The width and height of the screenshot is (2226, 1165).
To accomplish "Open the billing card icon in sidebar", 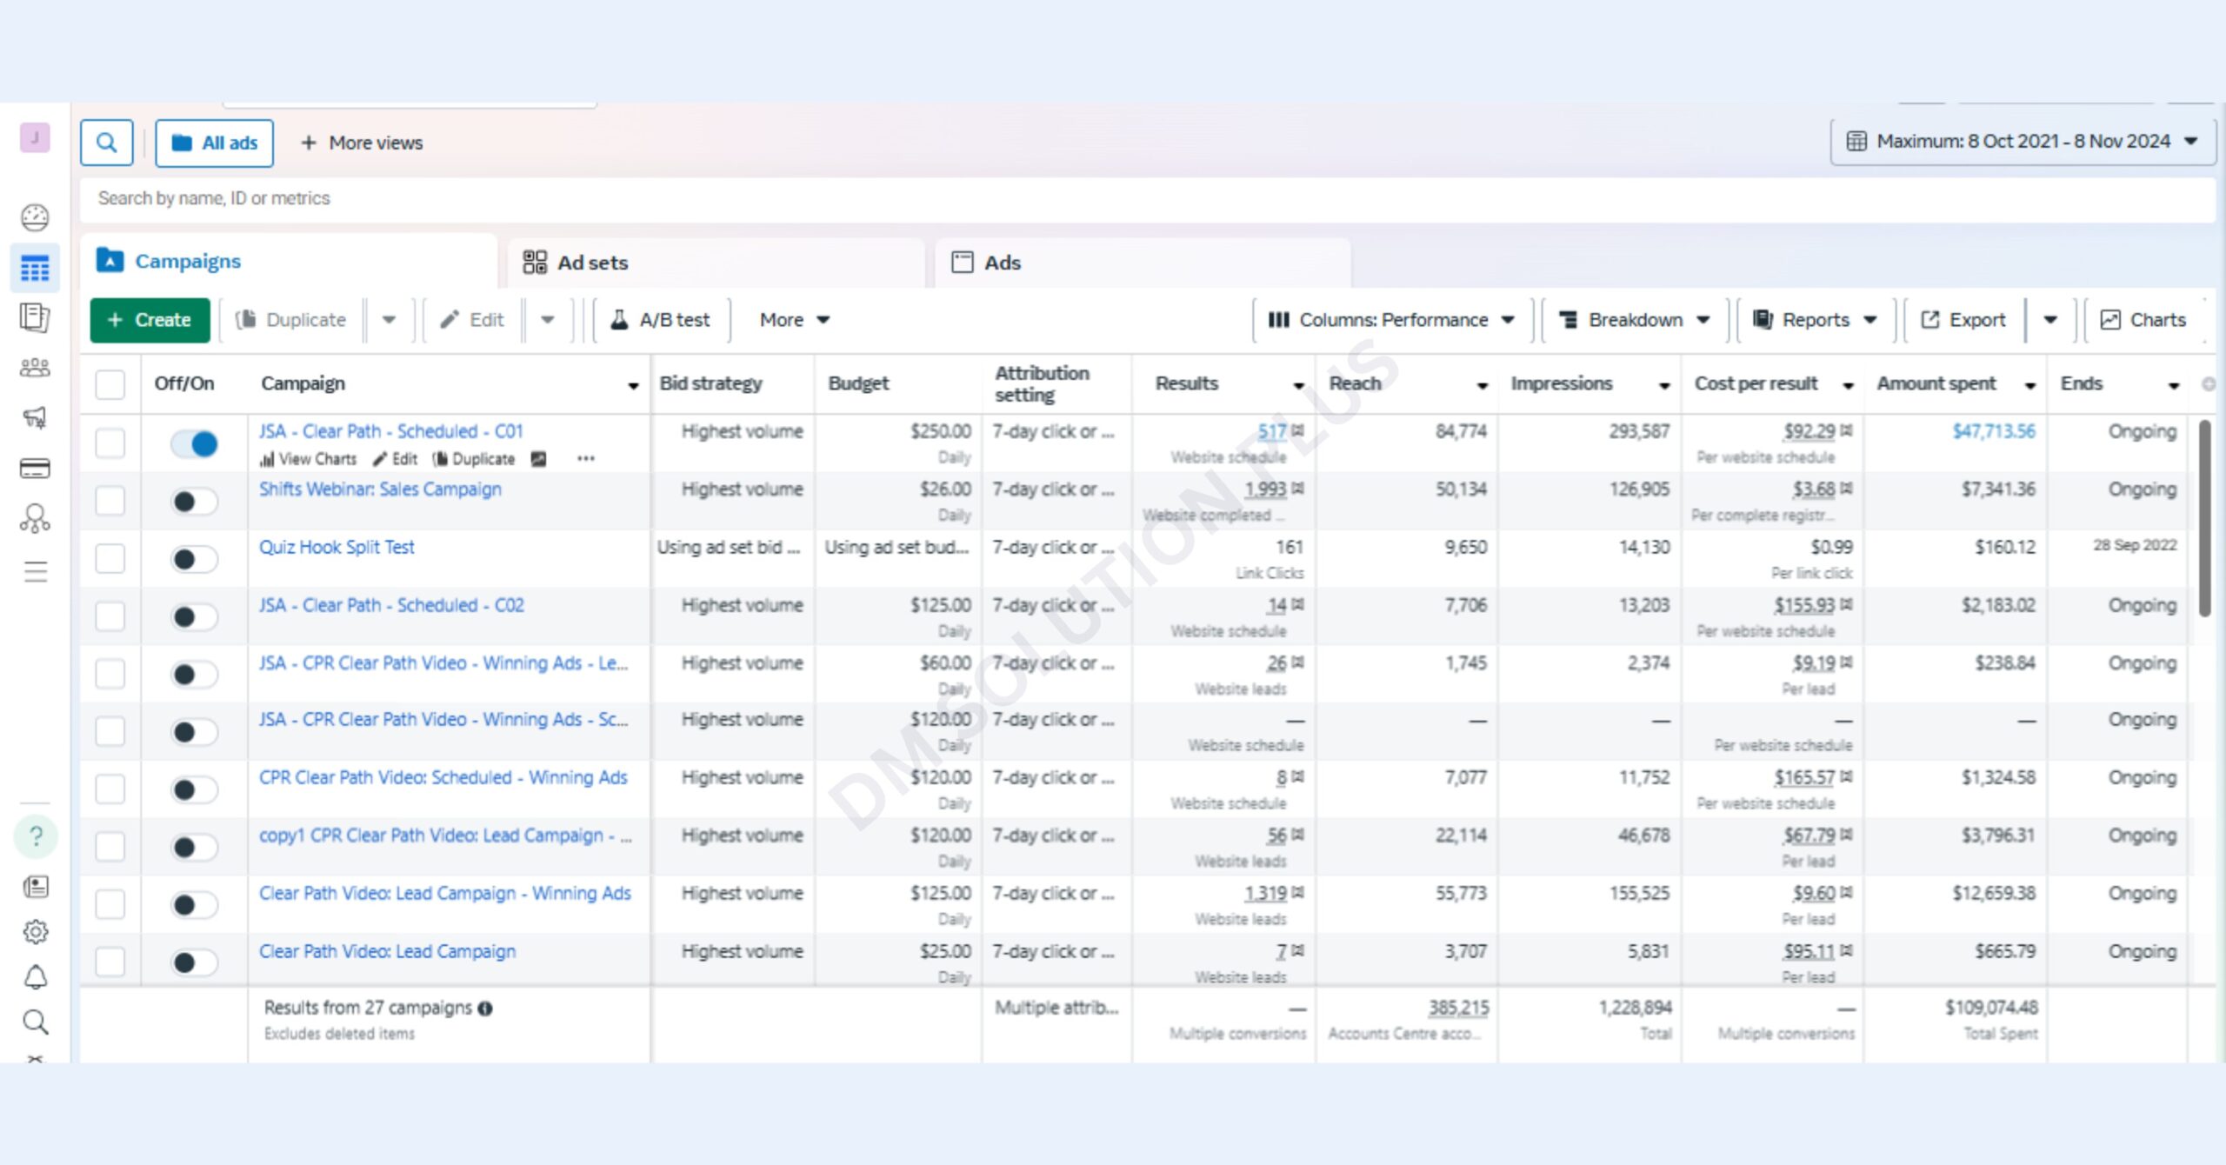I will point(35,469).
